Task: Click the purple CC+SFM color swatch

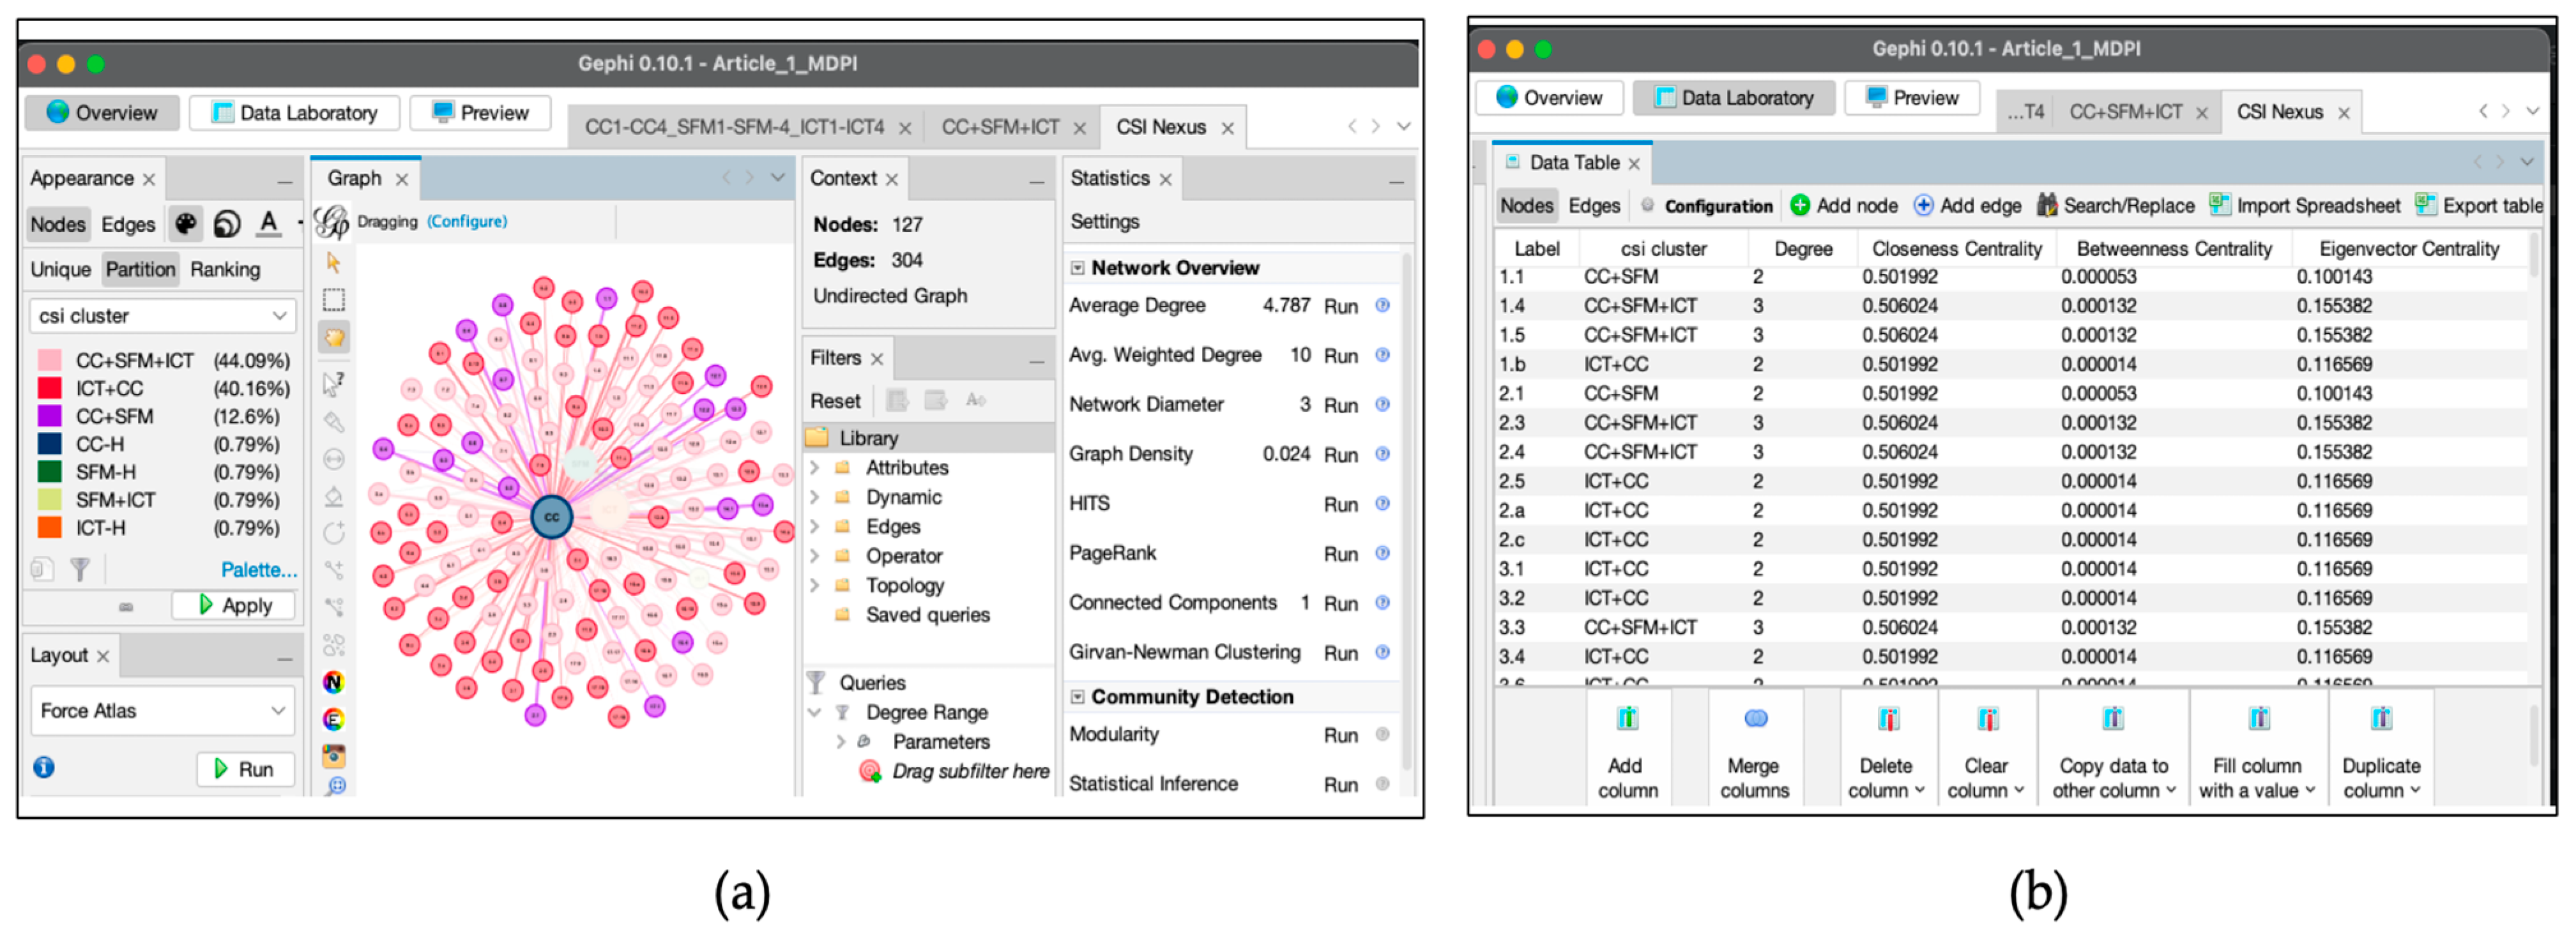Action: tap(49, 417)
